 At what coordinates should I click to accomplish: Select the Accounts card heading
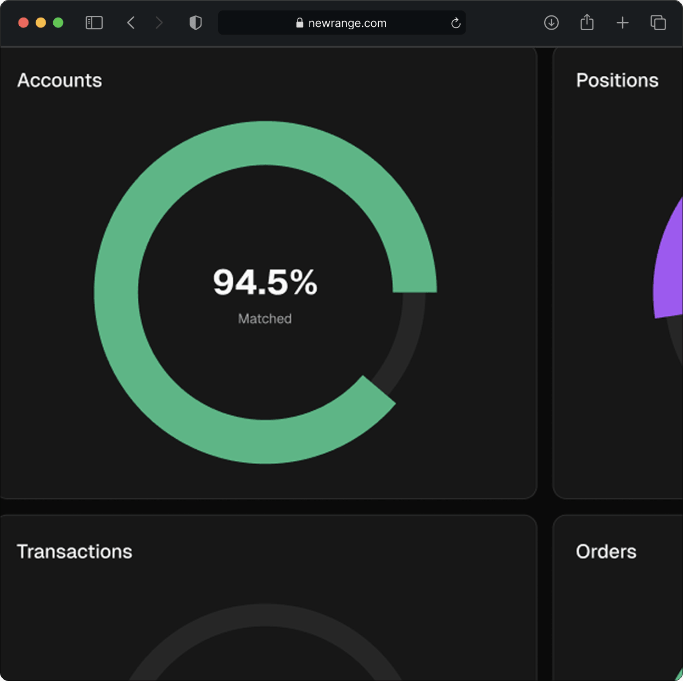click(59, 80)
